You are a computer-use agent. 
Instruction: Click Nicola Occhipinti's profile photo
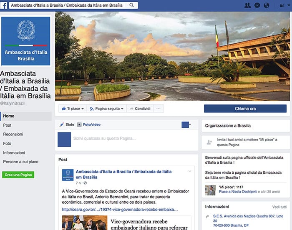(x=210, y=190)
